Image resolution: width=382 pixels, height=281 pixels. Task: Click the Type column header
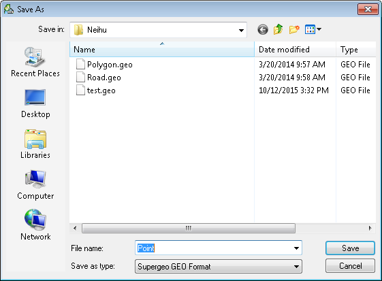point(356,50)
